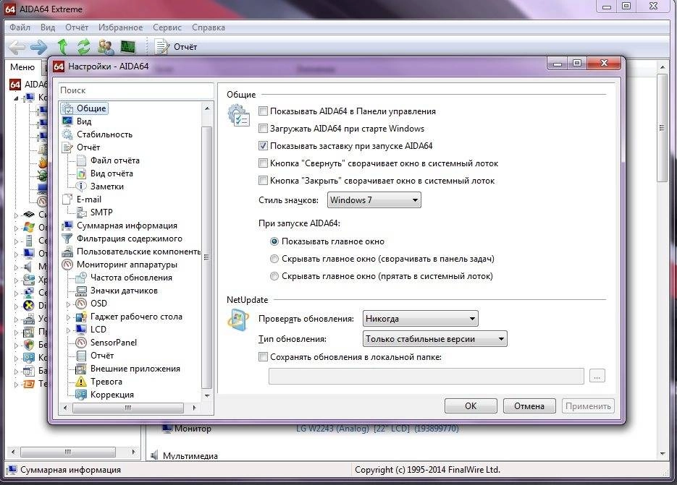This screenshot has width=677, height=485.
Task: Click the browse "..." folder button
Action: point(597,376)
